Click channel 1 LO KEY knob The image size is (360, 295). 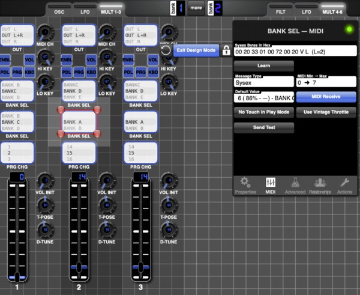click(x=45, y=82)
